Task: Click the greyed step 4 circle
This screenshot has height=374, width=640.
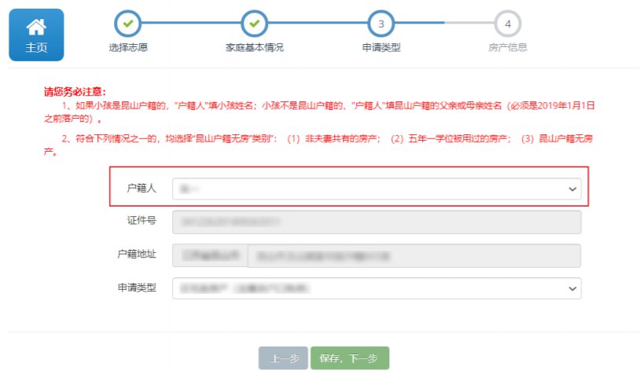Action: coord(508,24)
